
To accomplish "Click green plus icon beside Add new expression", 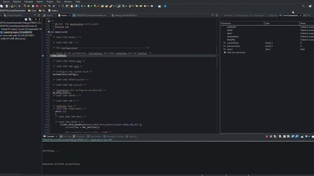I will [x=225, y=52].
